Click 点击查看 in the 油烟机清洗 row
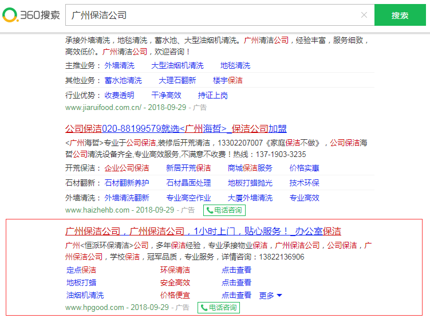The height and width of the screenshot is (318, 430). (x=236, y=295)
